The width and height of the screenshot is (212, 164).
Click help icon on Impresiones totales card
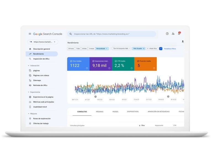tap(109, 68)
